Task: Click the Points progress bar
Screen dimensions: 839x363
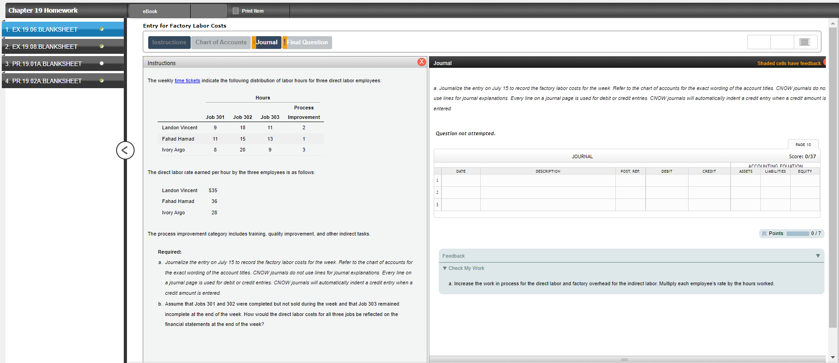Action: 798,234
